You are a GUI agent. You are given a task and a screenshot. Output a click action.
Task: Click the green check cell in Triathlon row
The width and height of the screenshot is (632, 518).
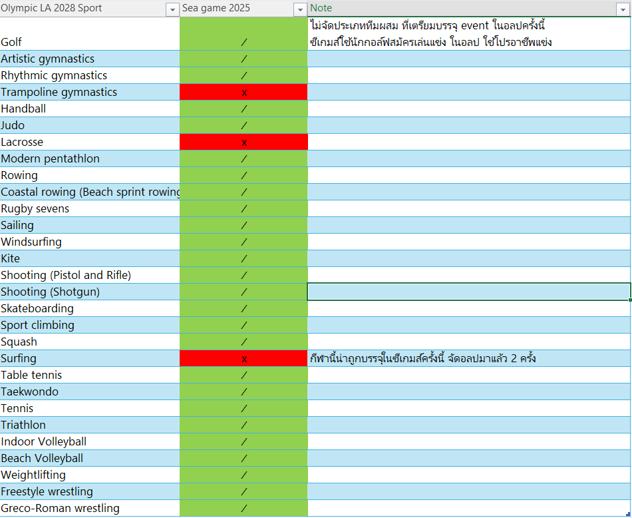pos(243,425)
